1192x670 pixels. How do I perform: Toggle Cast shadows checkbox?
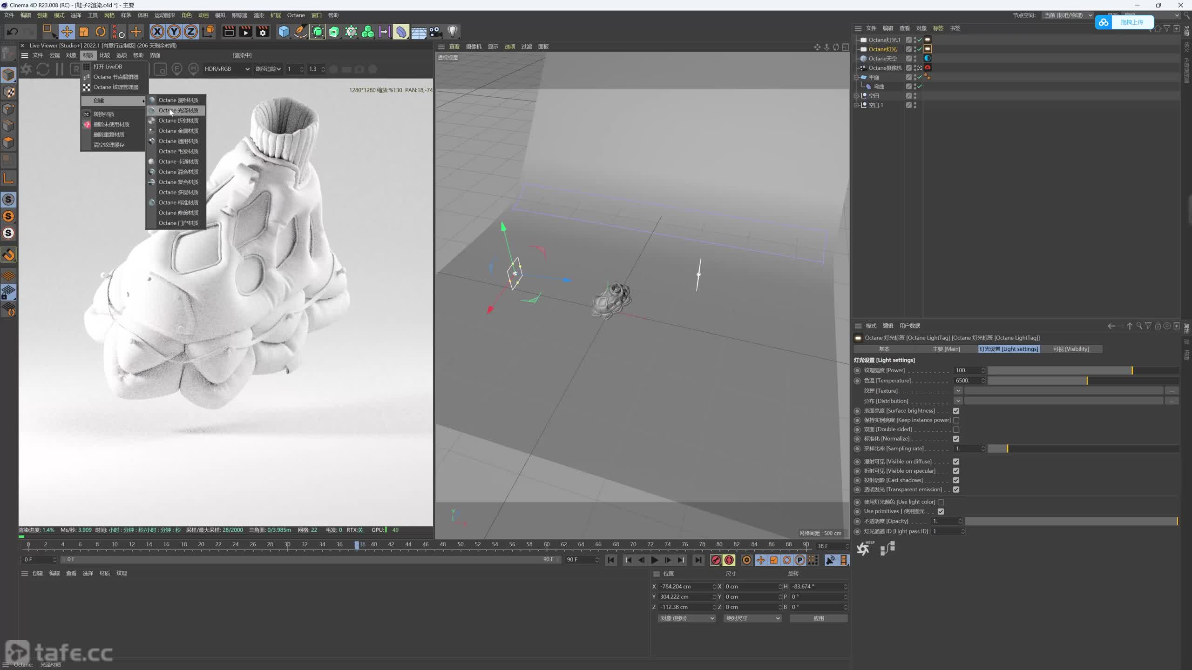click(x=956, y=480)
